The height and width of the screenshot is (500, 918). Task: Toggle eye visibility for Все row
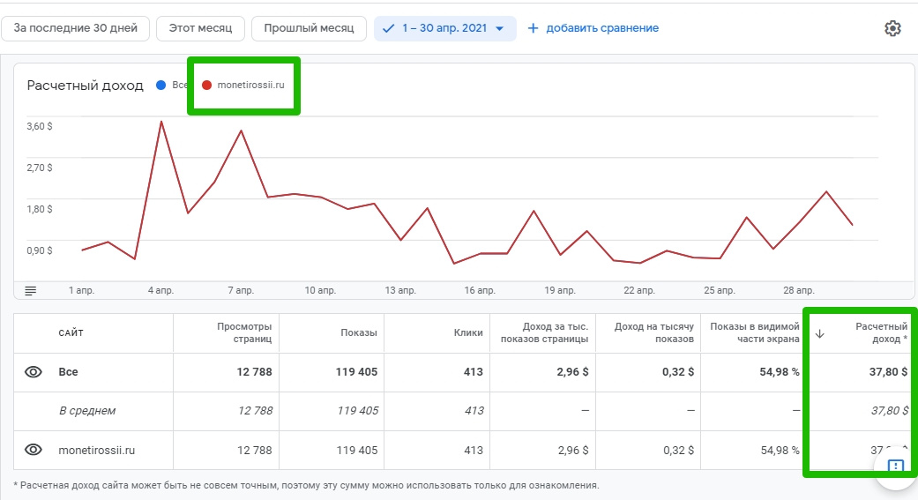34,372
